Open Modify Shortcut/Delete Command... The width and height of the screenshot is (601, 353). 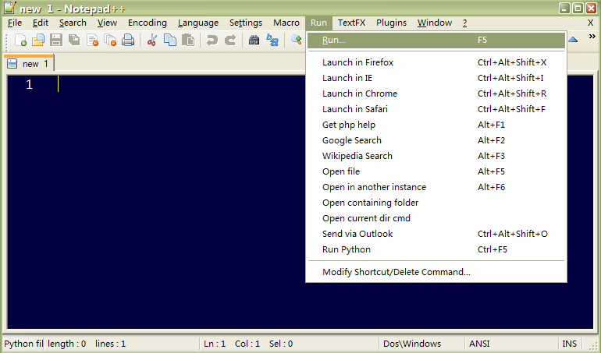click(436, 272)
